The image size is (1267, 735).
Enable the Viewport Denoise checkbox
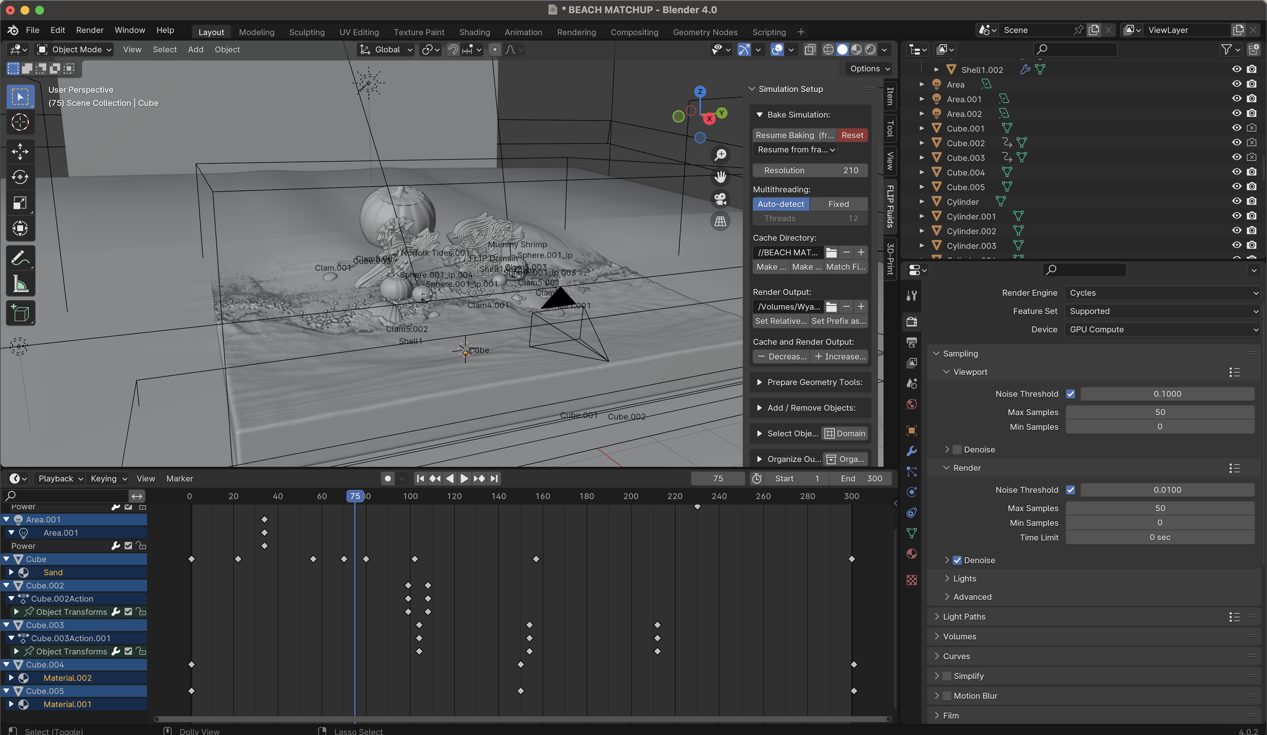tap(957, 449)
